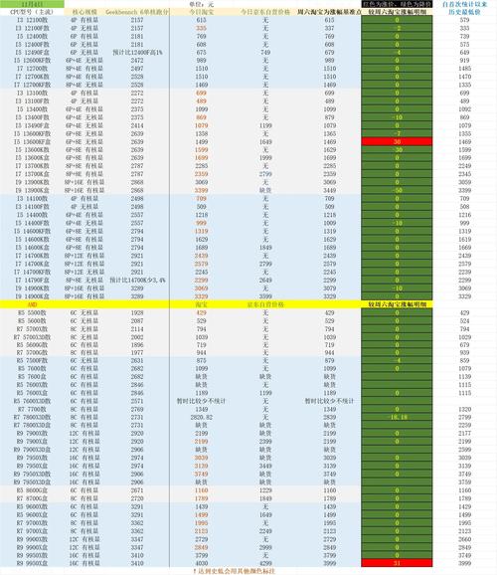Viewport: 497px width, 575px height.
Task: Click the CPU型号（主流） column header
Action: (x=32, y=12)
